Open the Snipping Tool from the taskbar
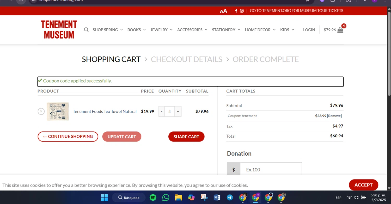 204,197
